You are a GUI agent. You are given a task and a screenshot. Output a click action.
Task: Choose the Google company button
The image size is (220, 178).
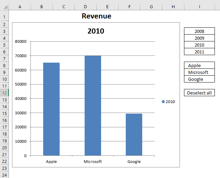pos(199,79)
